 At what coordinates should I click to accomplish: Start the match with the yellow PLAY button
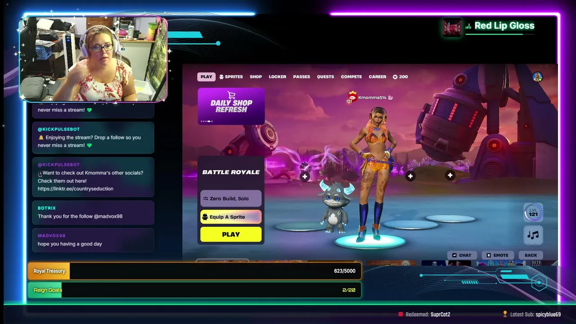(x=231, y=234)
